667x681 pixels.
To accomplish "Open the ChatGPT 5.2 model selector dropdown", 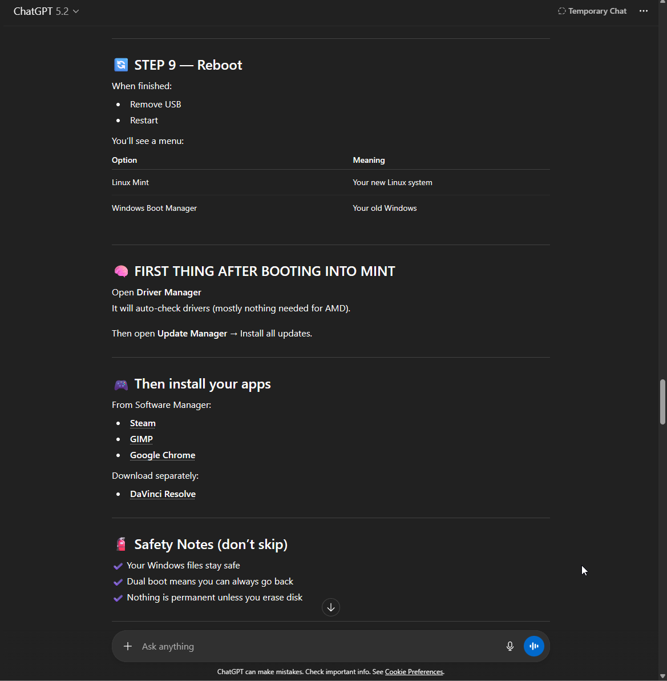I will pyautogui.click(x=46, y=11).
